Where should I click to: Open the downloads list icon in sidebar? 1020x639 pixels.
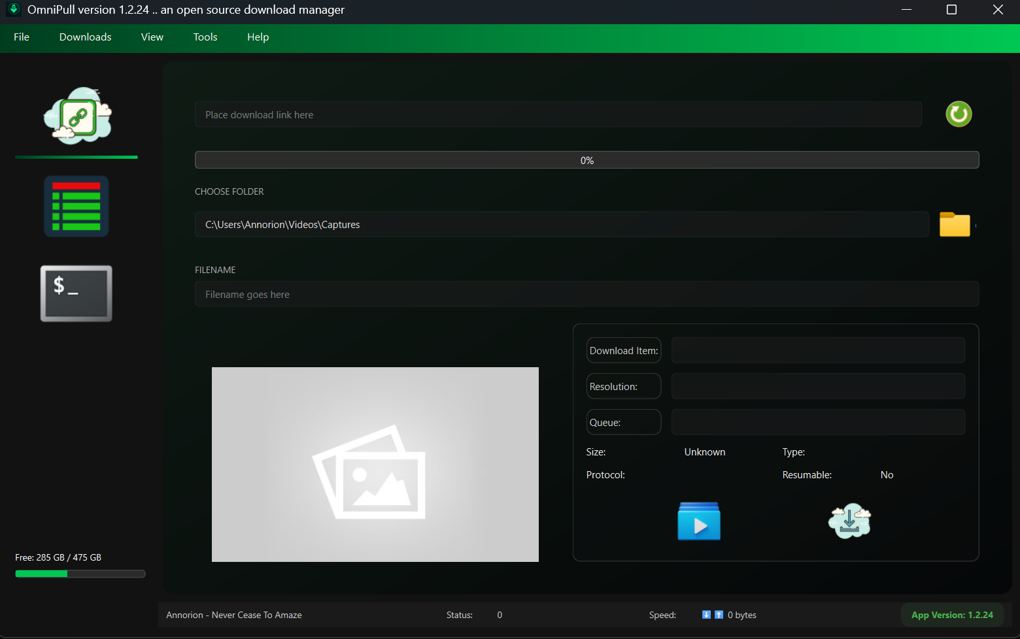coord(76,206)
